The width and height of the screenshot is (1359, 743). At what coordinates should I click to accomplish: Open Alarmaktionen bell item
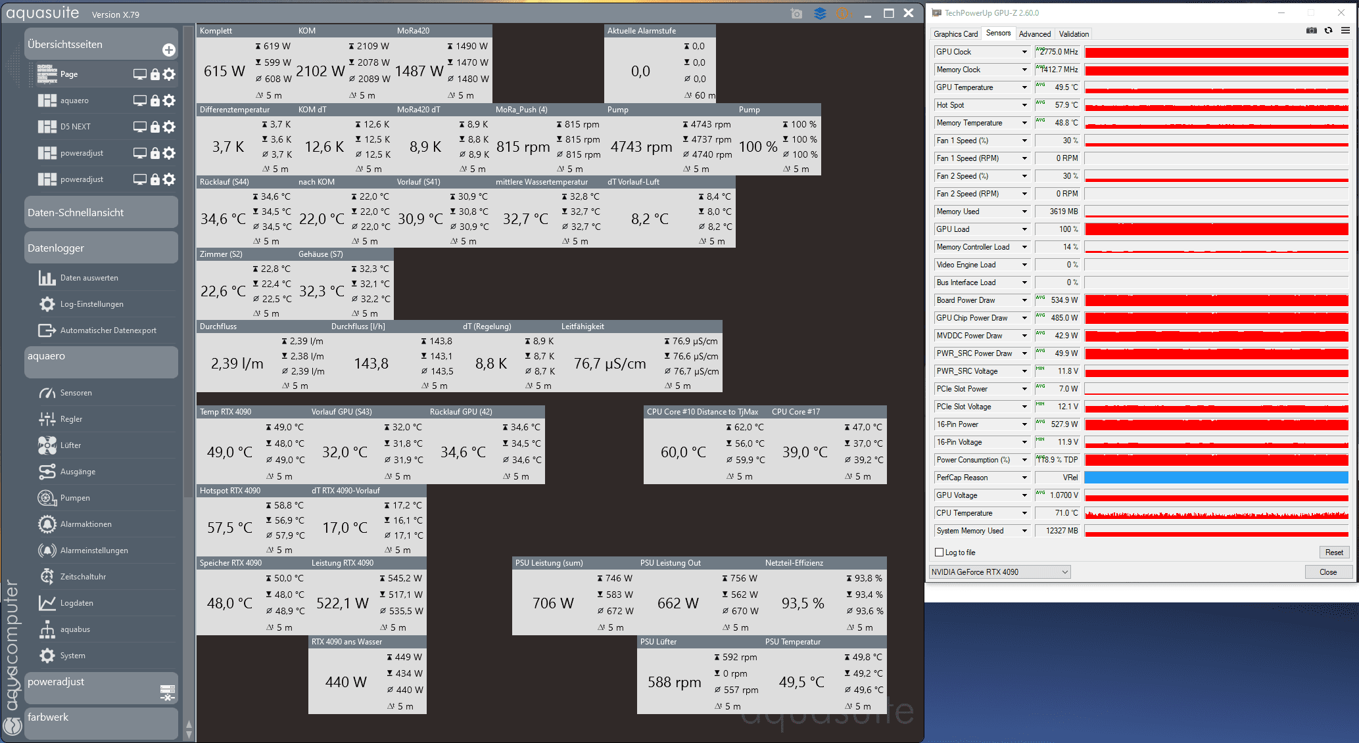point(85,524)
